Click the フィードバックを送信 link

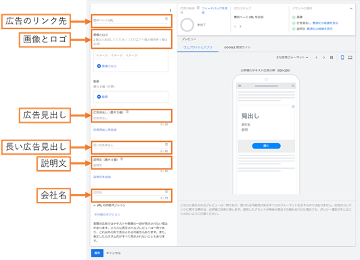pyautogui.click(x=215, y=10)
